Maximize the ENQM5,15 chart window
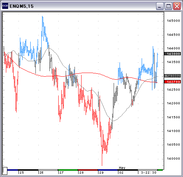This screenshot has height=177, width=183. pyautogui.click(x=168, y=6)
